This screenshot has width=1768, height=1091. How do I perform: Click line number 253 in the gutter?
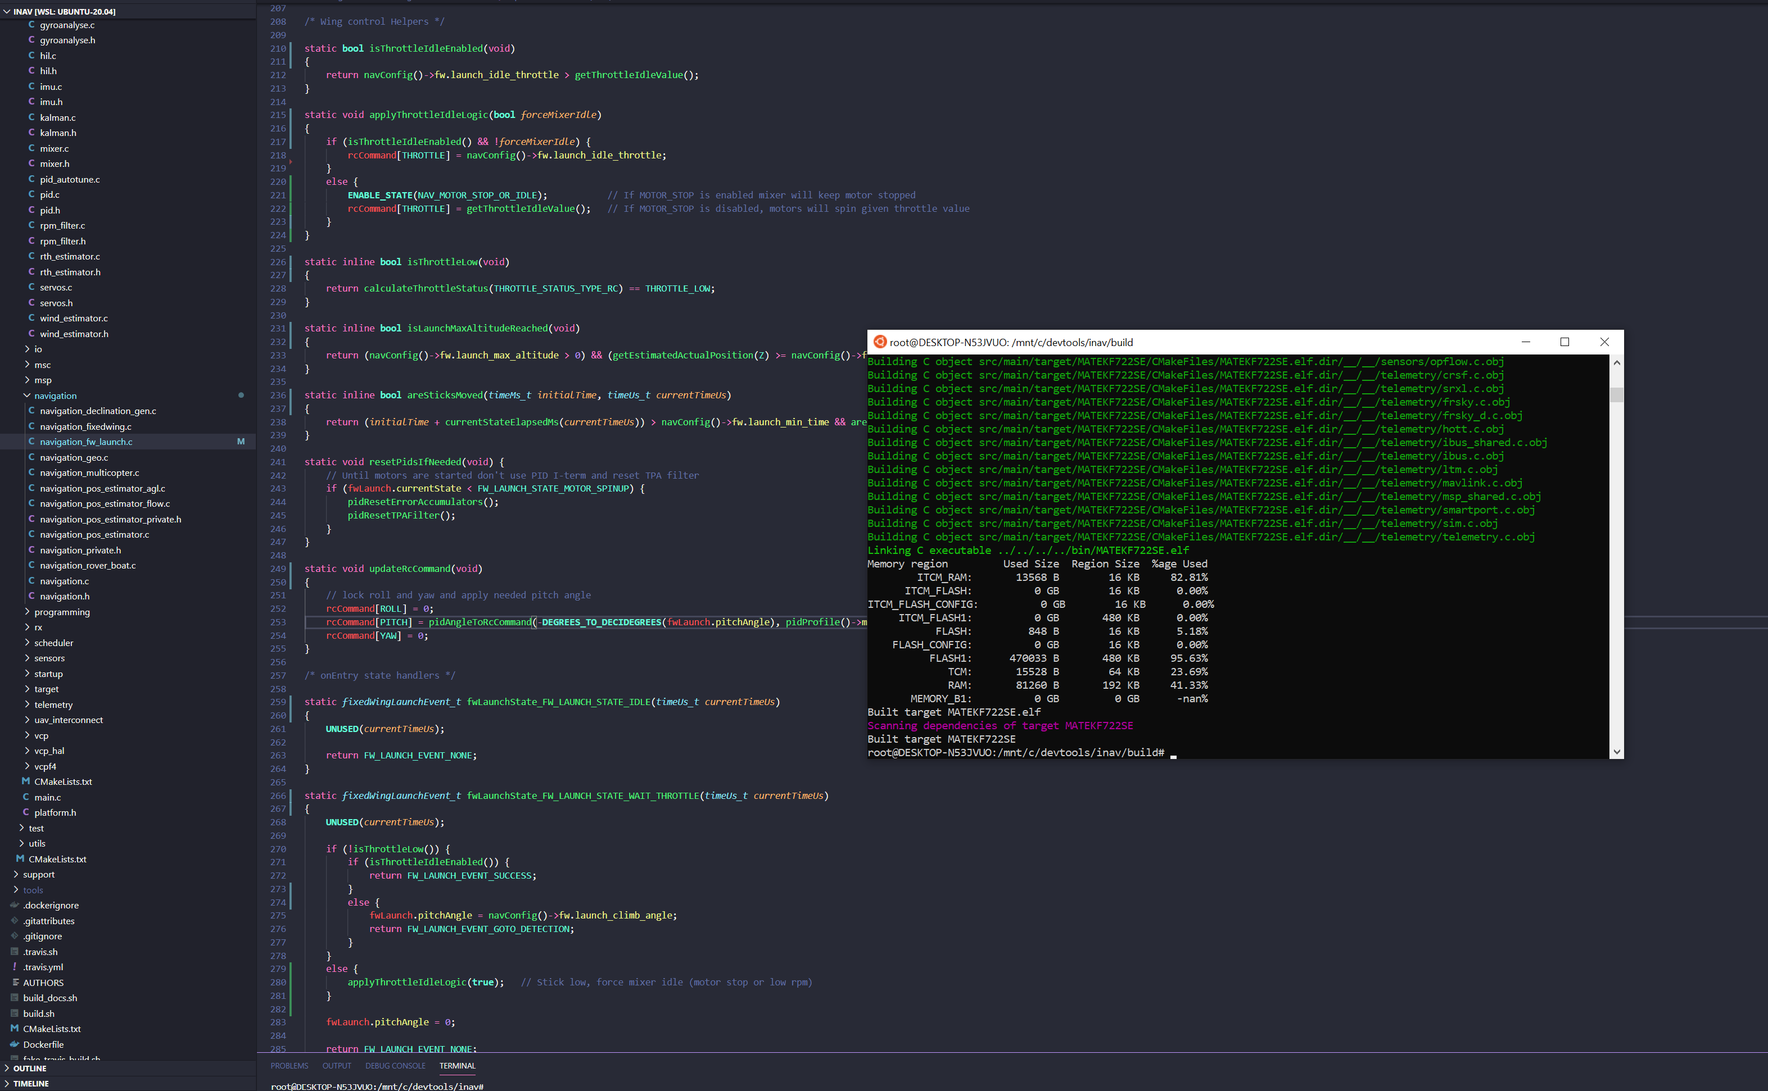pos(278,622)
